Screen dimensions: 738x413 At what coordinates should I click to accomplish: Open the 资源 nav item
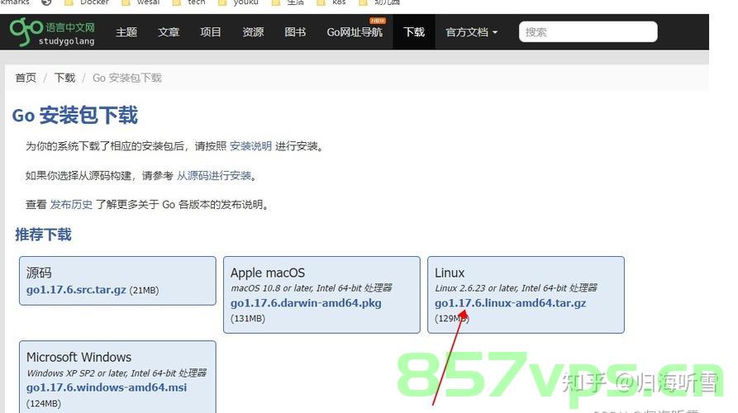coord(253,32)
